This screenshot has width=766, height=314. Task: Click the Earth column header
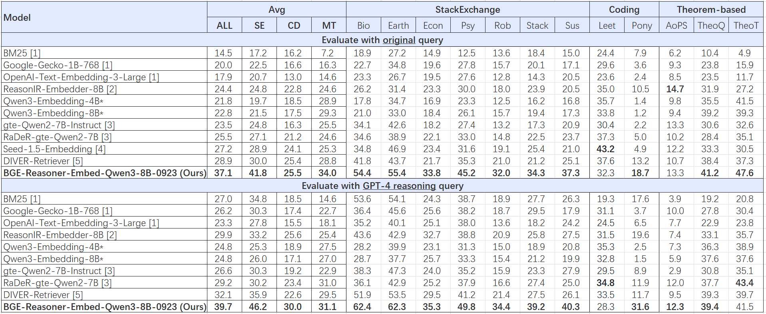tap(398, 26)
